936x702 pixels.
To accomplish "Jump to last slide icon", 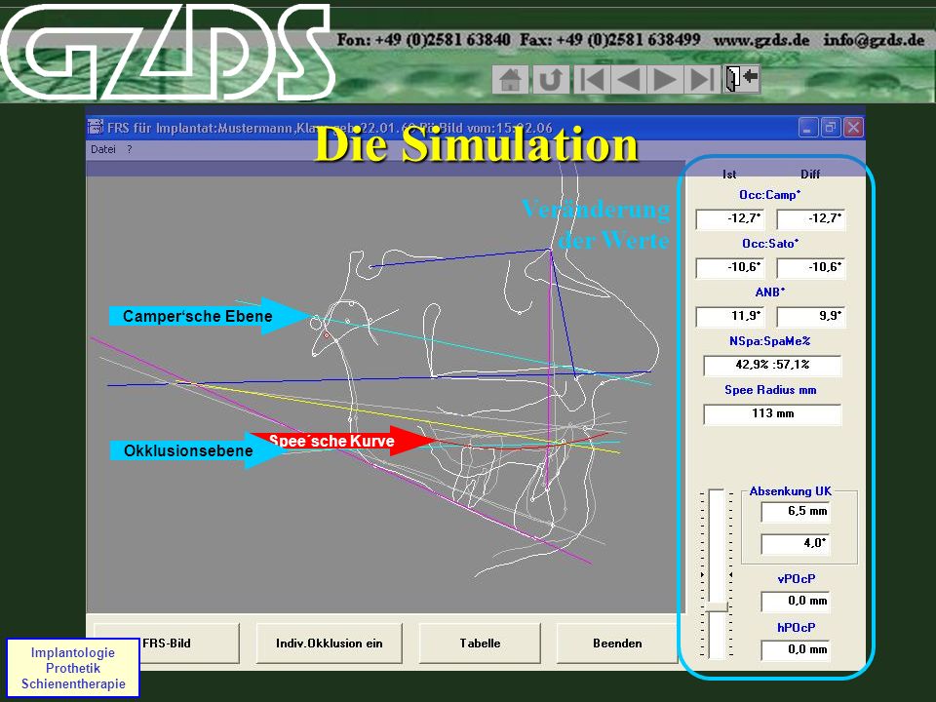I will click(701, 79).
